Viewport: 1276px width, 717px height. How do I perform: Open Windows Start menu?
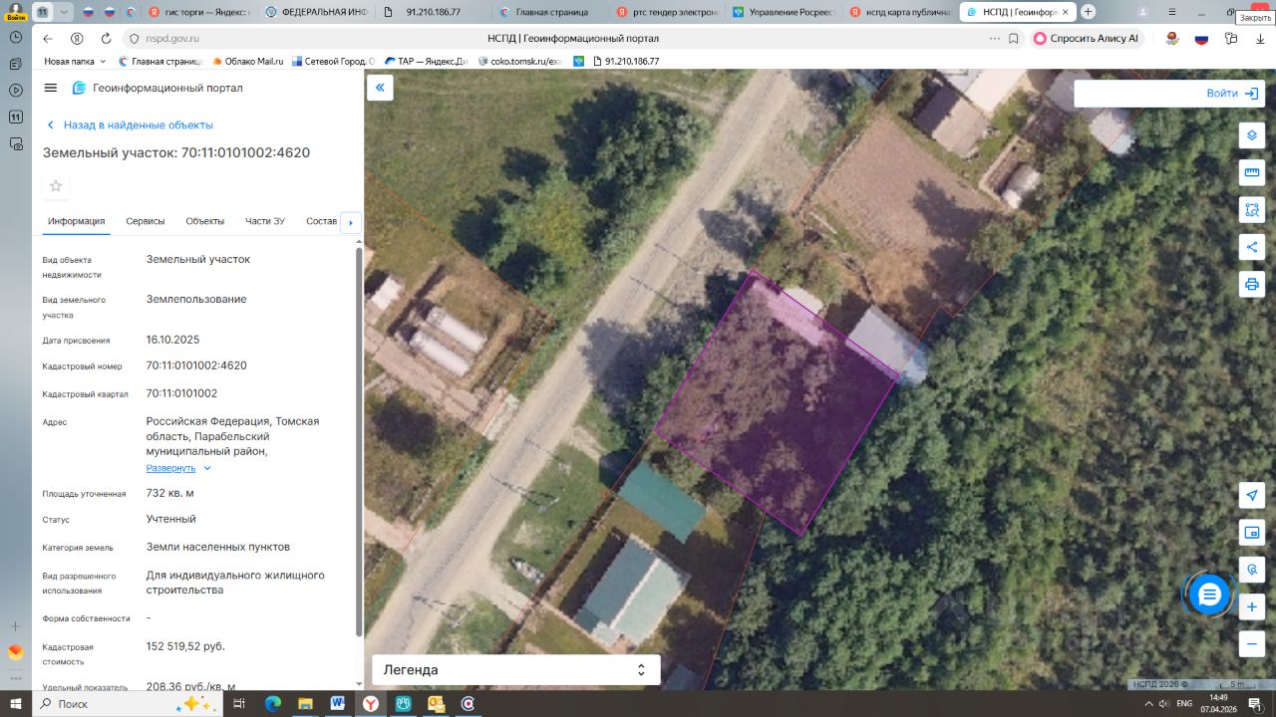click(16, 703)
